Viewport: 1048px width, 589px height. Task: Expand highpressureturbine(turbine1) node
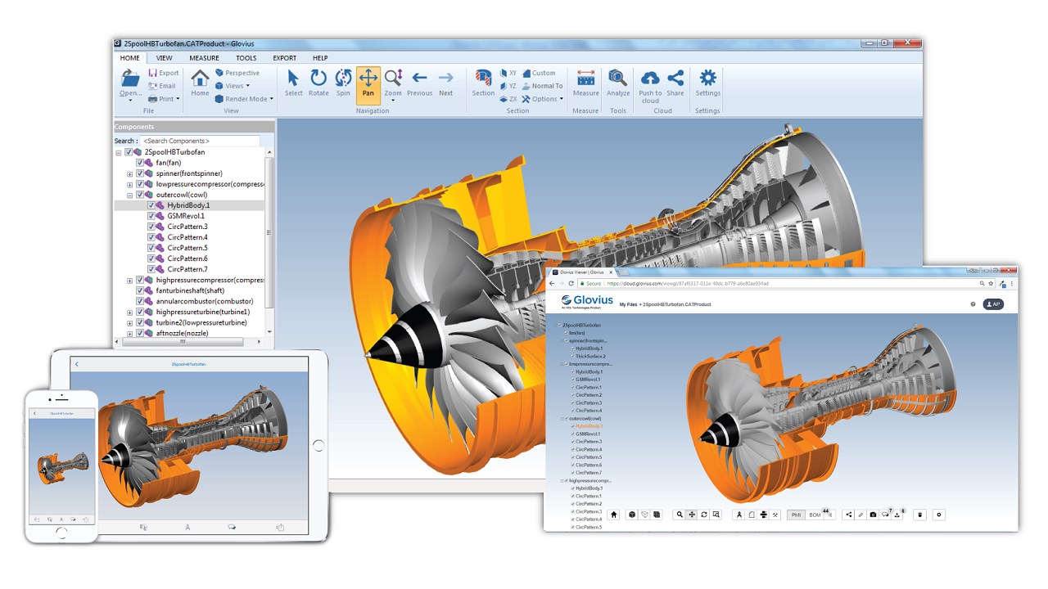point(129,312)
